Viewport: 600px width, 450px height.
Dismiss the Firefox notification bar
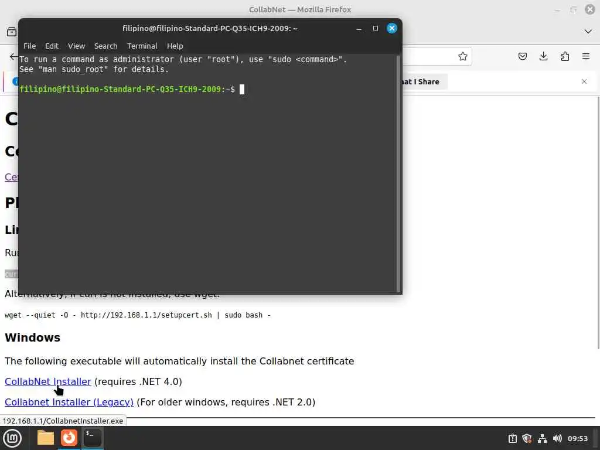click(584, 81)
